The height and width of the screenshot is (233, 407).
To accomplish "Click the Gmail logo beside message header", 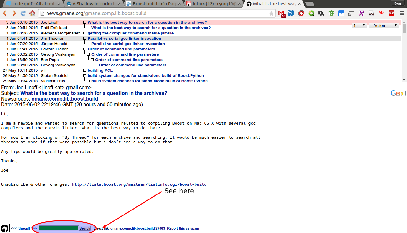I will [x=398, y=93].
